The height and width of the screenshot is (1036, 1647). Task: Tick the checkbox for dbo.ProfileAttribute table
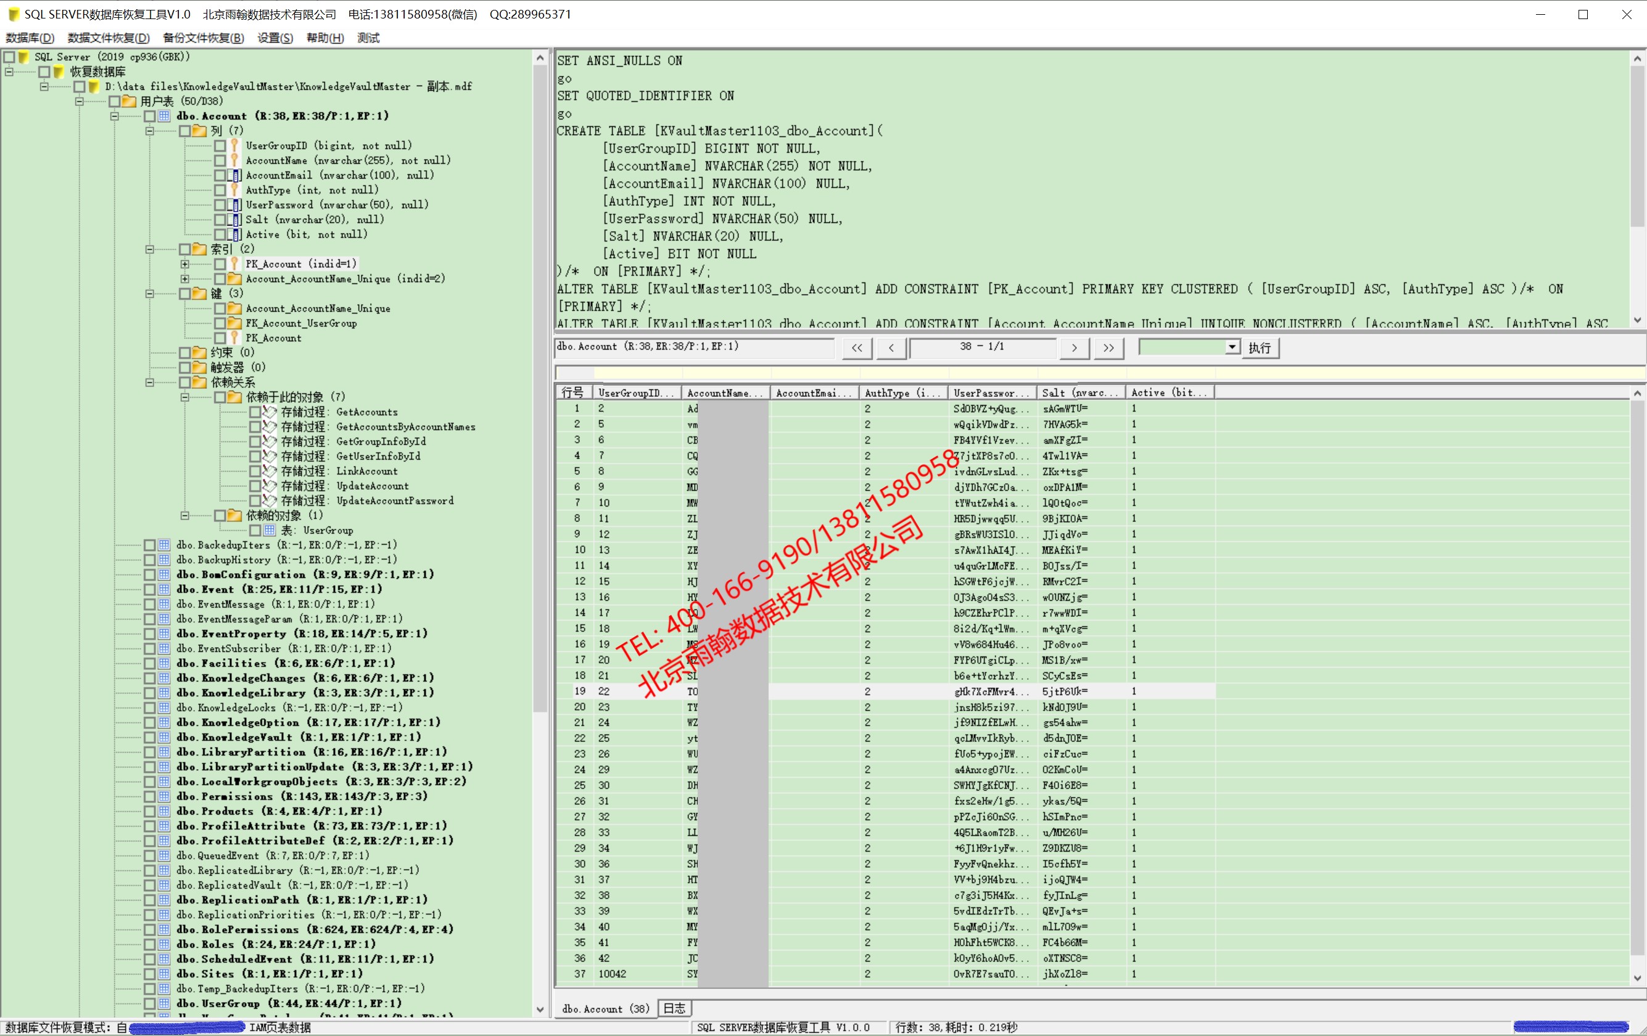tap(150, 826)
